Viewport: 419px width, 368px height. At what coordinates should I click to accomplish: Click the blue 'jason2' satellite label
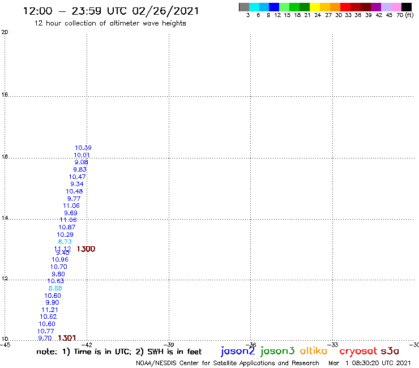[238, 351]
